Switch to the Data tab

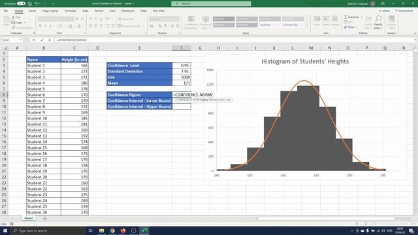click(86, 10)
